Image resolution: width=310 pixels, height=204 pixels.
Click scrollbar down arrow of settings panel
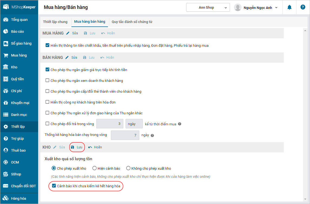tap(305, 199)
